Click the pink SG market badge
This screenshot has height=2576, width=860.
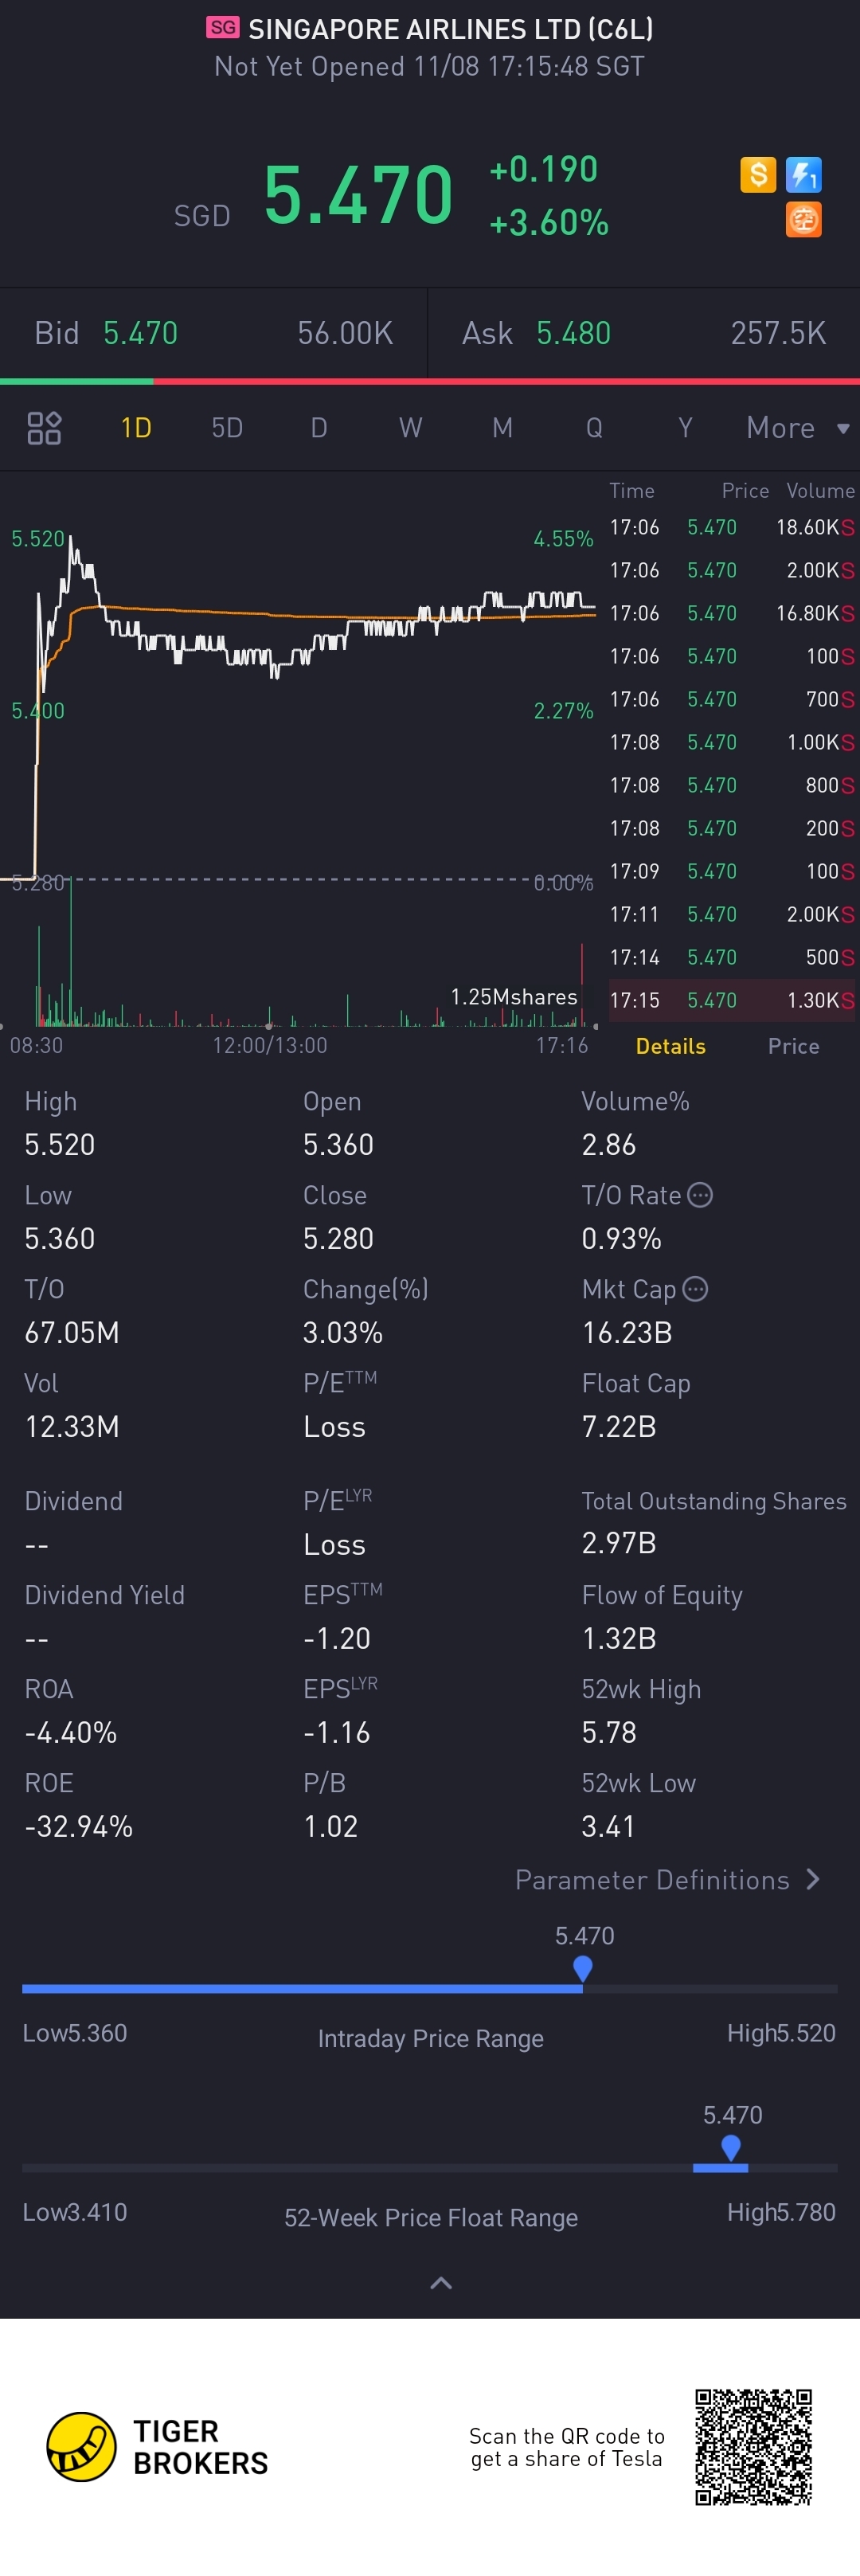223,28
